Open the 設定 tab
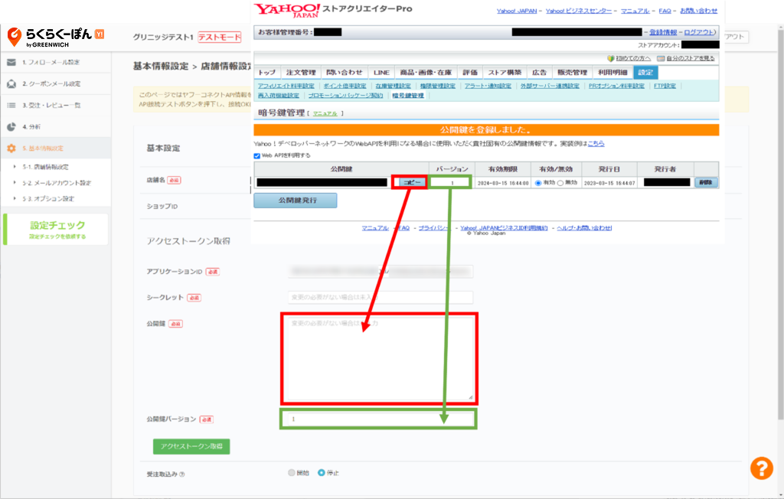 pos(645,73)
